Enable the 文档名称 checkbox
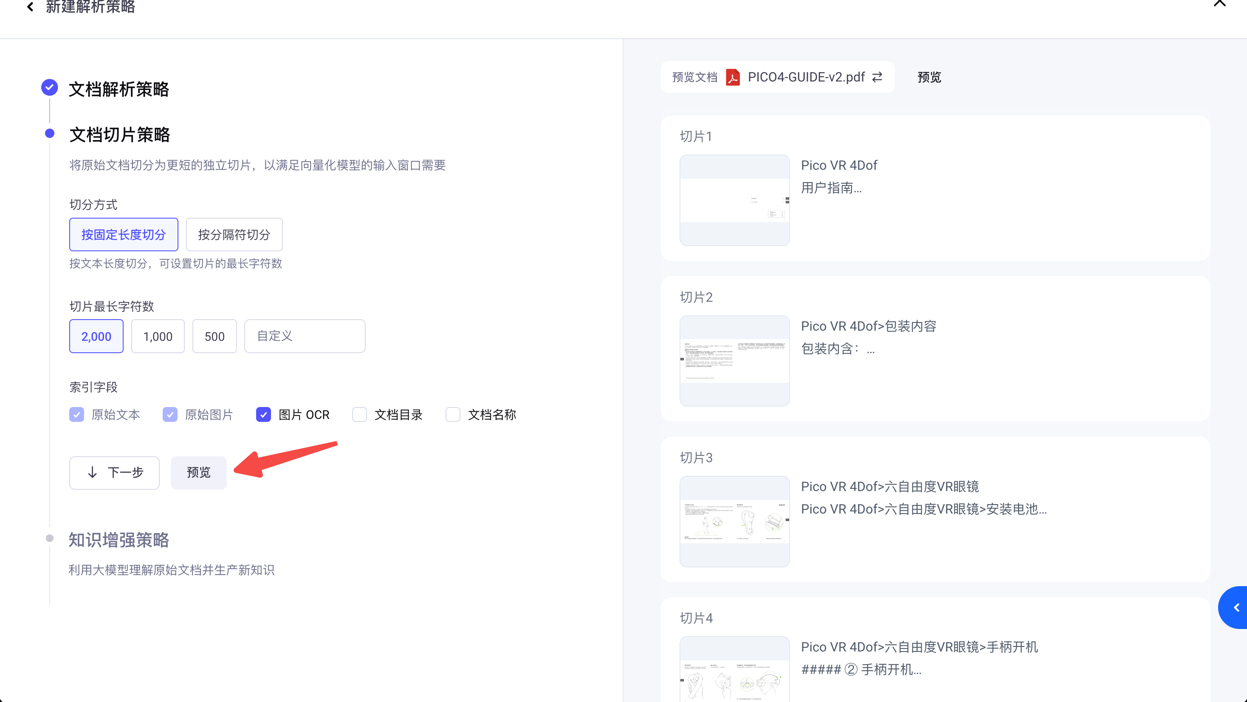Screen dimensions: 1247x702 tap(453, 415)
